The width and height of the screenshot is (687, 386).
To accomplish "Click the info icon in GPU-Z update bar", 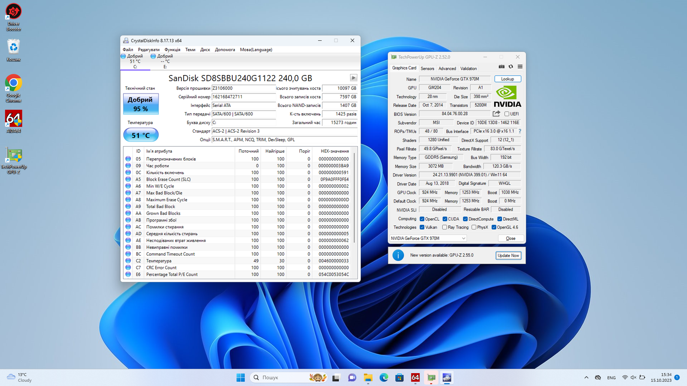I will (x=398, y=255).
